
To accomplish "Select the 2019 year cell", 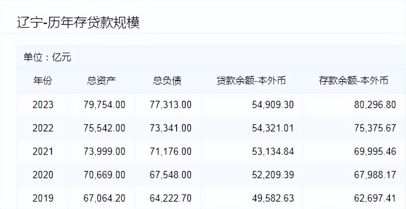I will 43,198.
